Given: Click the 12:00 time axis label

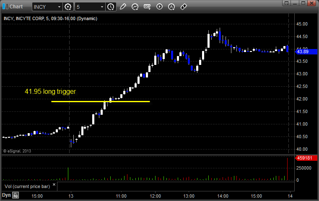Looking at the screenshot, I should click(x=155, y=196).
